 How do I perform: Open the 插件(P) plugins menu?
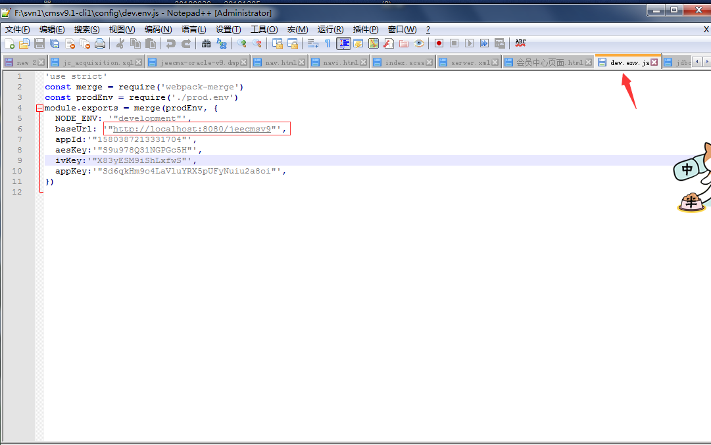pyautogui.click(x=365, y=30)
